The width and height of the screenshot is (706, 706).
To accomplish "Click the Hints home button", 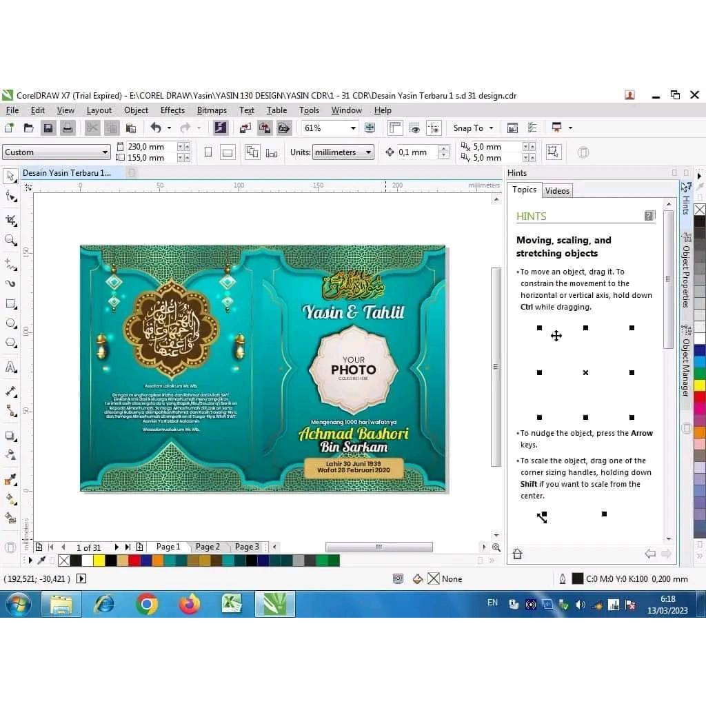I will click(517, 554).
